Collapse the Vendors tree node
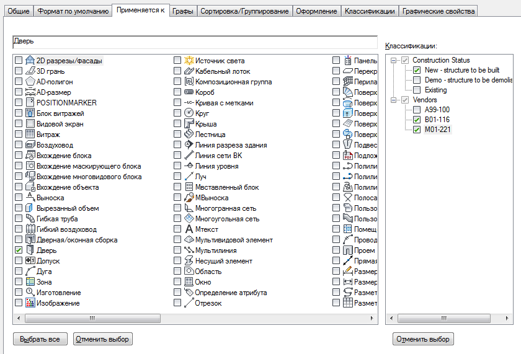 393,100
